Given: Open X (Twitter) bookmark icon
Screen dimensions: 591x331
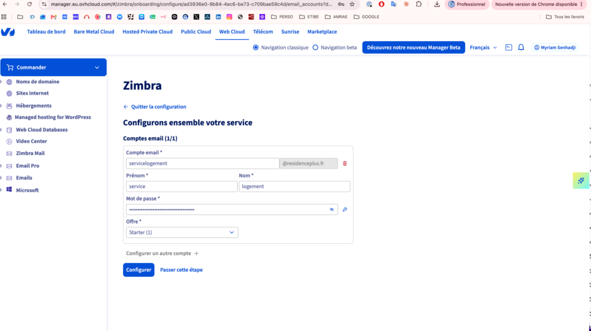Looking at the screenshot, I should coord(196,17).
